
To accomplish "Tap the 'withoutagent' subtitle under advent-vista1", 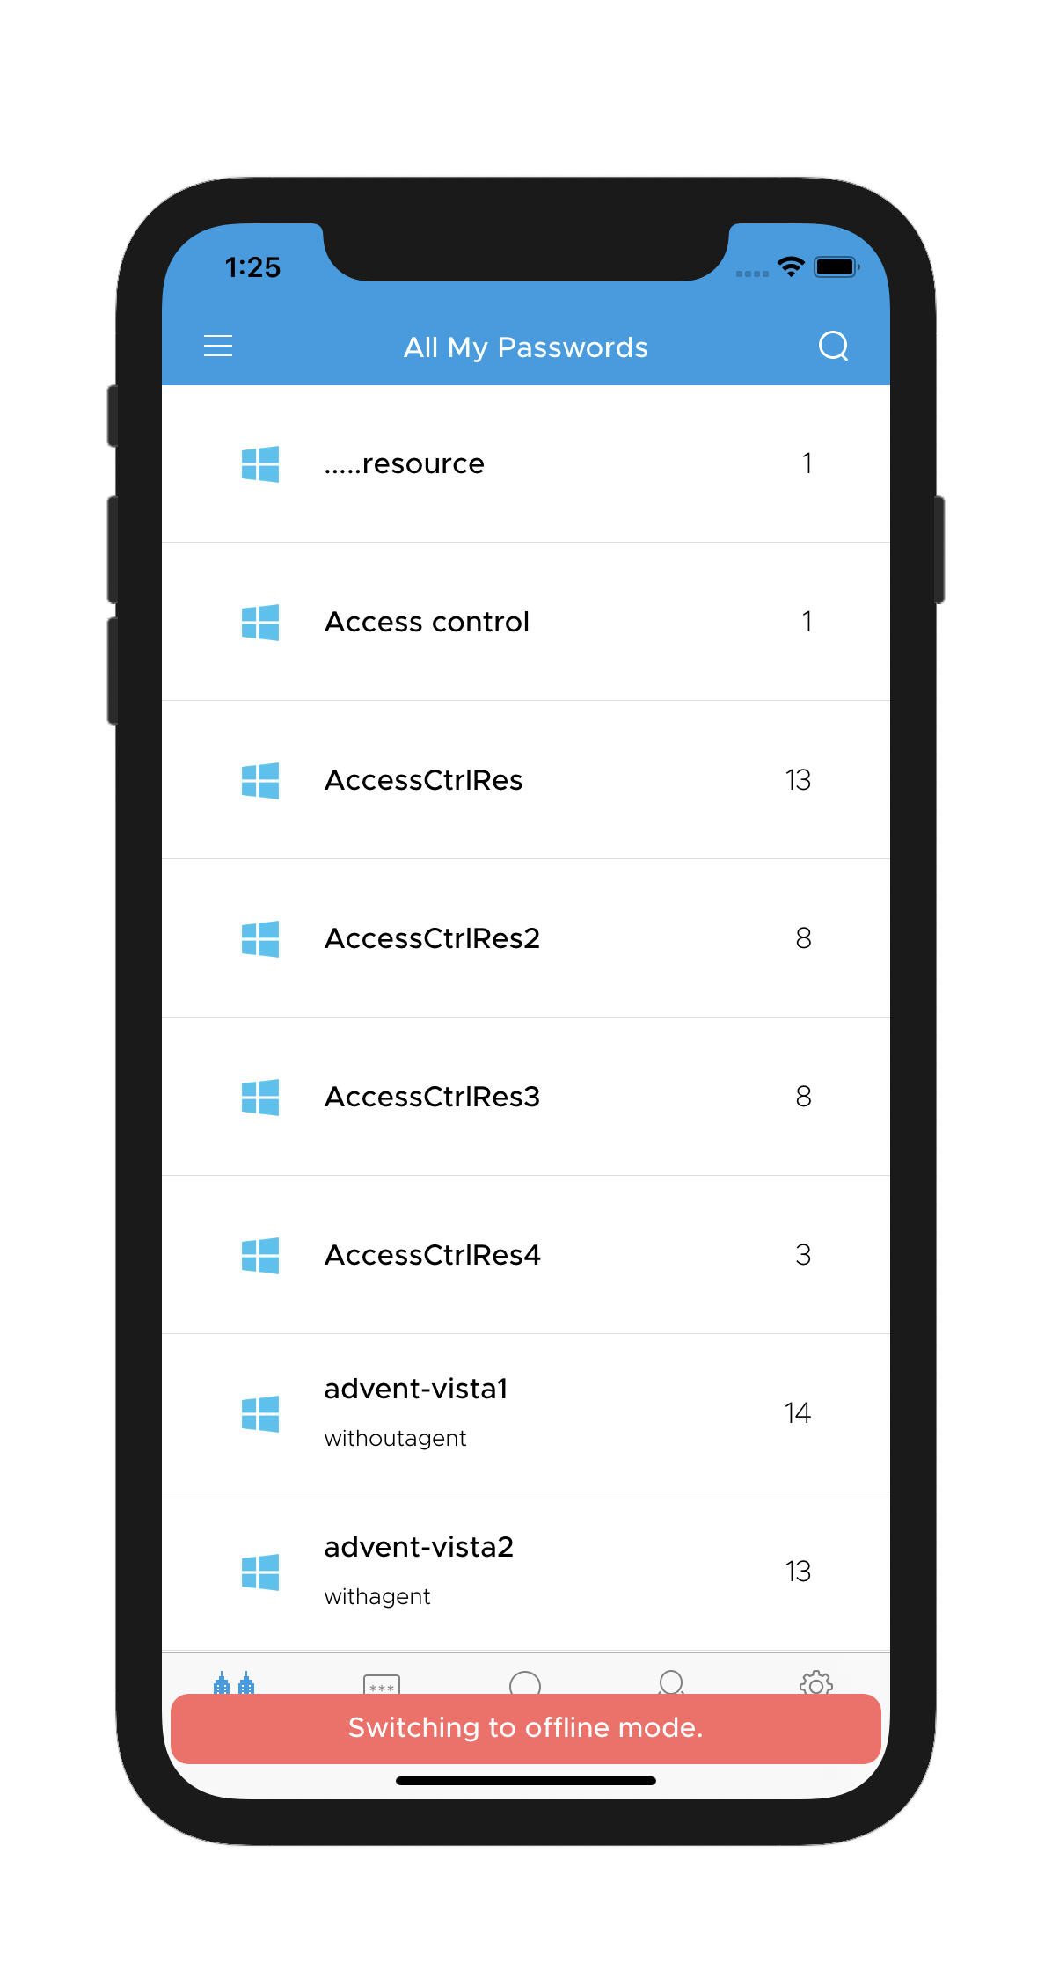I will tap(396, 1437).
